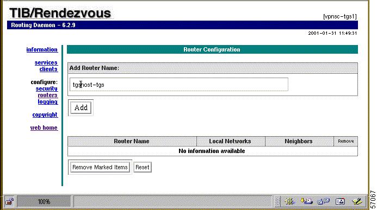Click the Remove column header
Viewport: 377px width, 210px height.
point(346,141)
